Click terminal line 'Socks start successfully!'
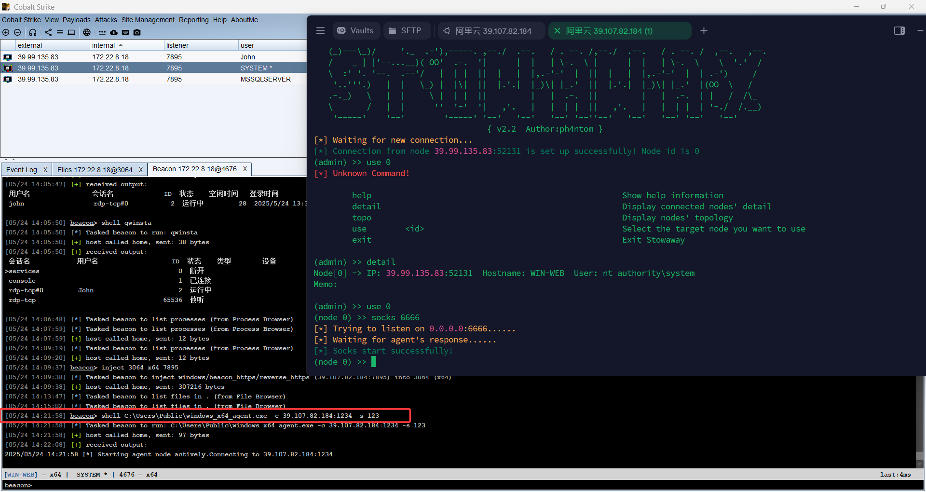This screenshot has height=492, width=926. [383, 351]
